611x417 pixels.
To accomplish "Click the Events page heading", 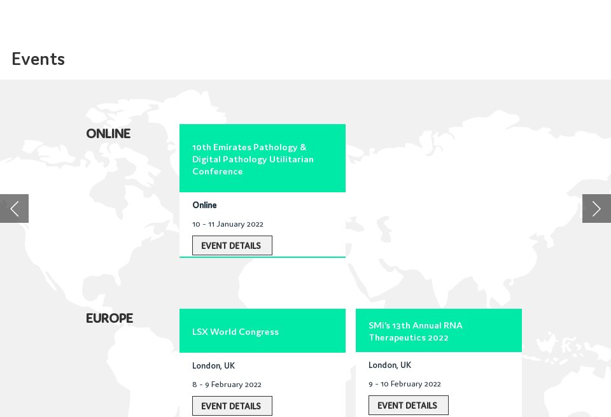I will click(38, 59).
